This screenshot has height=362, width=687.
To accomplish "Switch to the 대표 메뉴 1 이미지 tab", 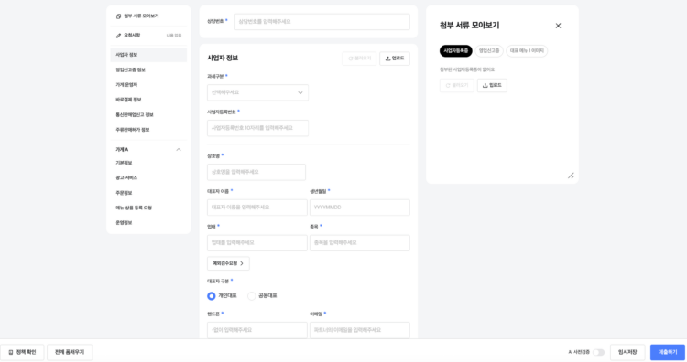I will click(527, 50).
